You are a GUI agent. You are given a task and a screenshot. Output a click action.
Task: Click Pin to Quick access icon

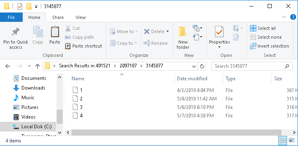click(16, 32)
